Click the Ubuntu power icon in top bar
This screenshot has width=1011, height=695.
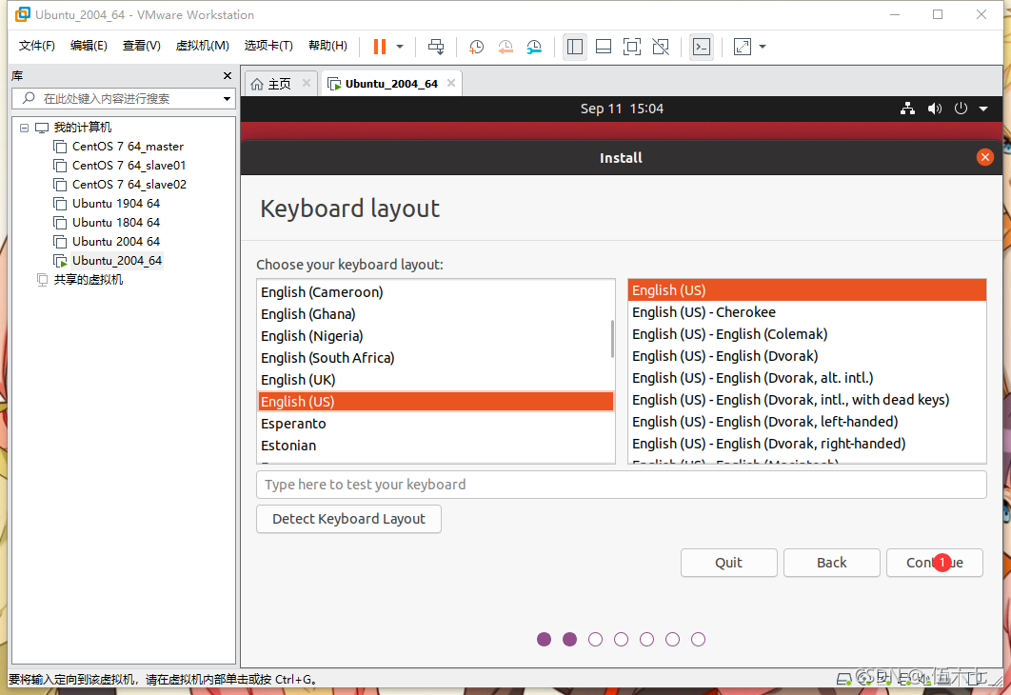[961, 109]
